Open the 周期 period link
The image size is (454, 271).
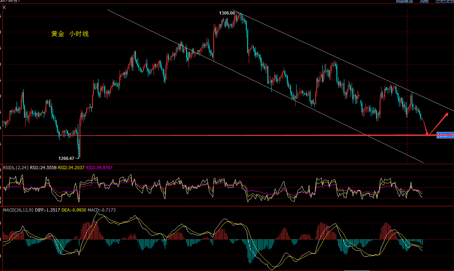click(424, 1)
